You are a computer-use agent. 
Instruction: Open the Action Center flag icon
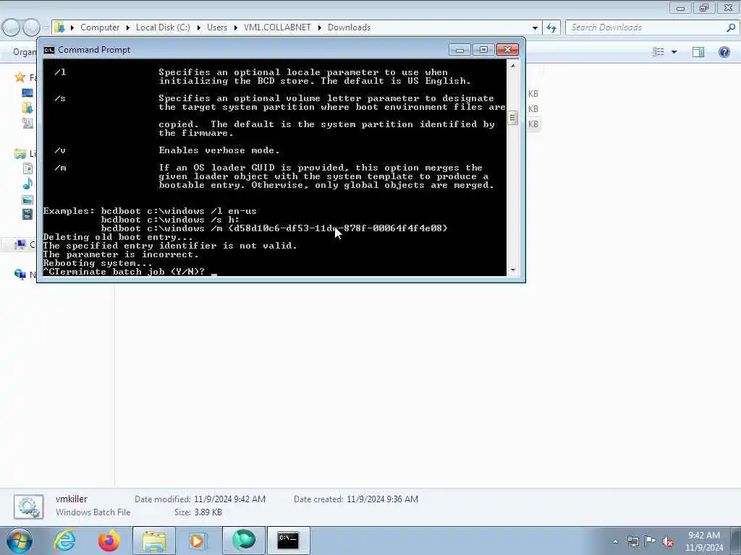tap(651, 541)
